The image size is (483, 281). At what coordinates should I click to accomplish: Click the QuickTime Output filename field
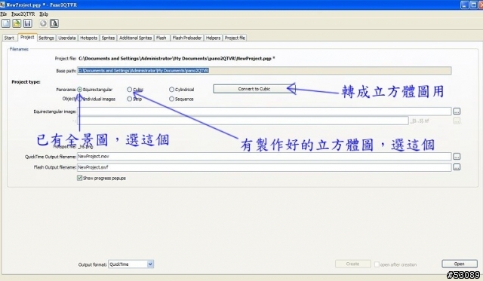(x=264, y=157)
